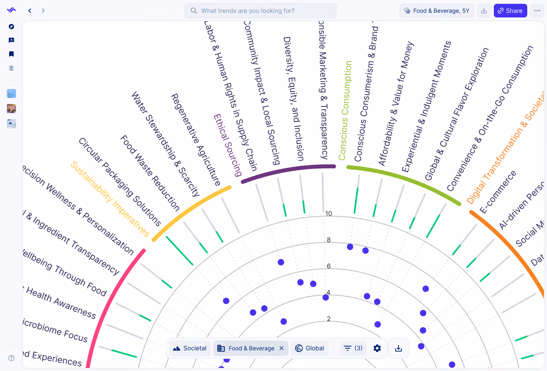This screenshot has height=371, width=547.
Task: Click Experiential & Indulgent Moments label
Action: (427, 107)
